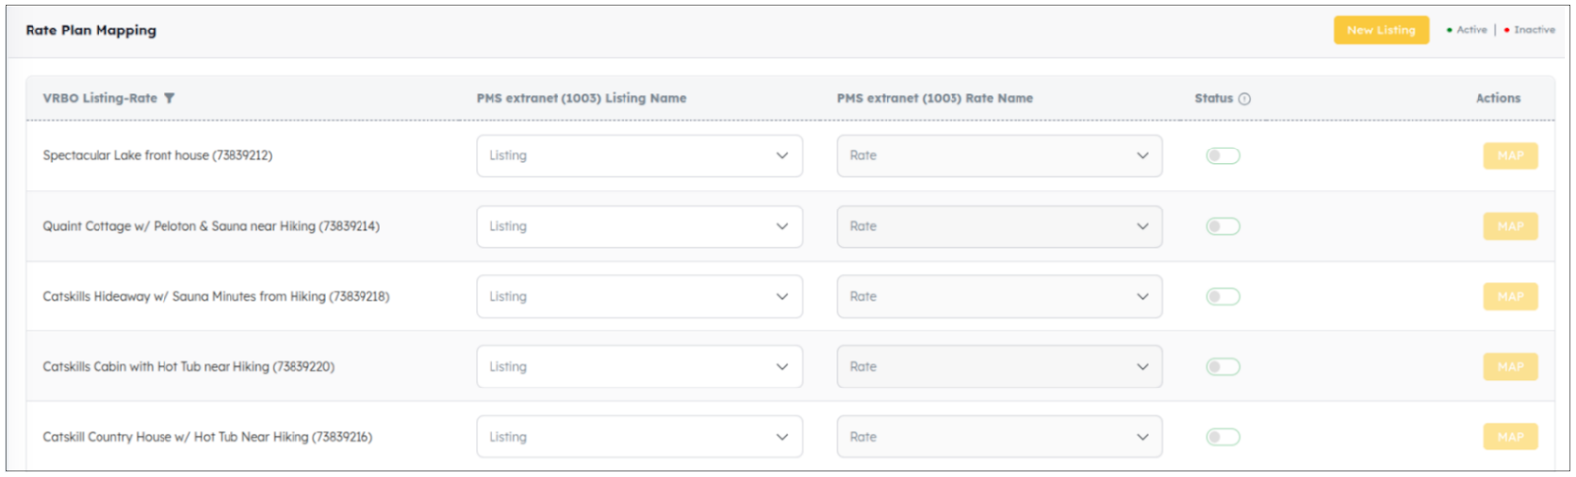Click the chevron arrow in Spectacular Lake Listing dropdown

click(x=782, y=156)
